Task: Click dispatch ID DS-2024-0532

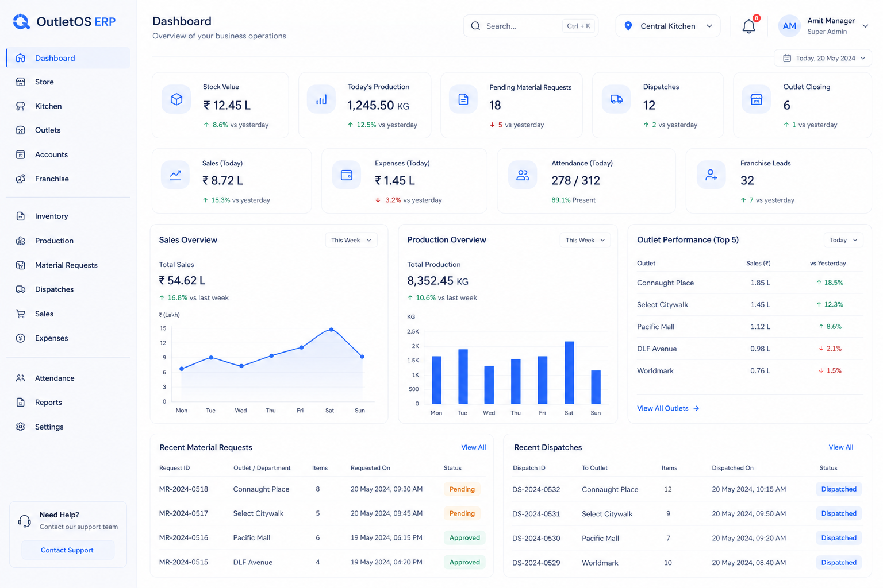Action: [x=536, y=490]
